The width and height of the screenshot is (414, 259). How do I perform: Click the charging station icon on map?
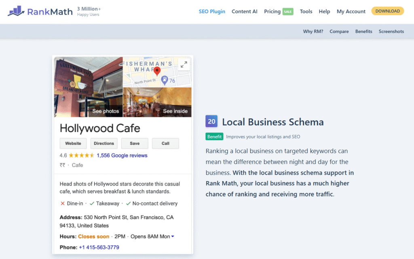click(x=165, y=80)
